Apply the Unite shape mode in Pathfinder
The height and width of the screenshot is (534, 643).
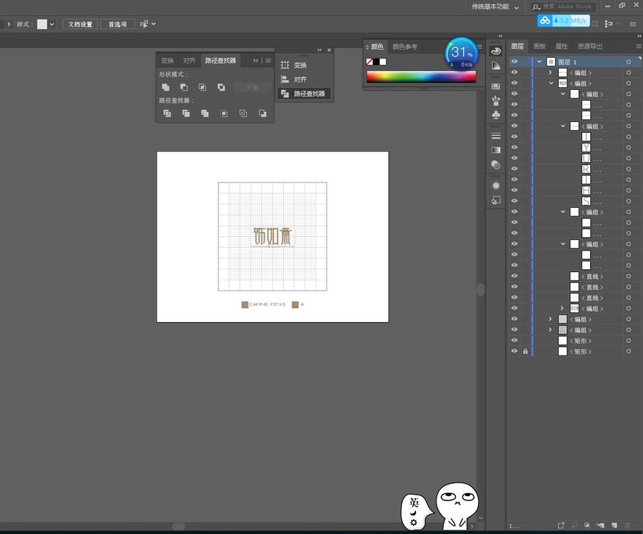[x=166, y=87]
